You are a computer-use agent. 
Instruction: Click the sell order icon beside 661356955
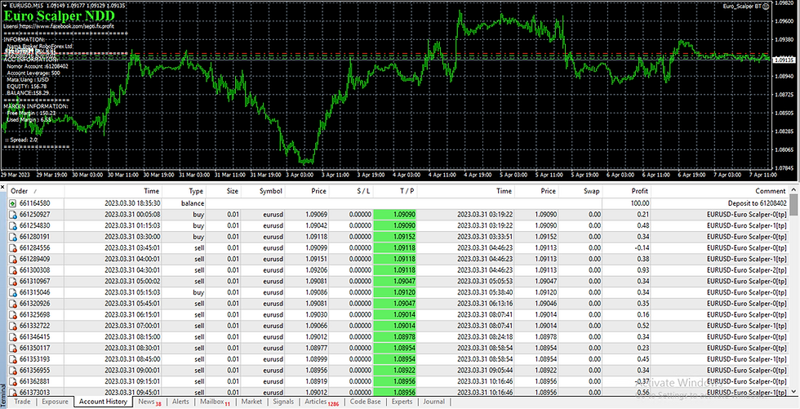[13, 371]
